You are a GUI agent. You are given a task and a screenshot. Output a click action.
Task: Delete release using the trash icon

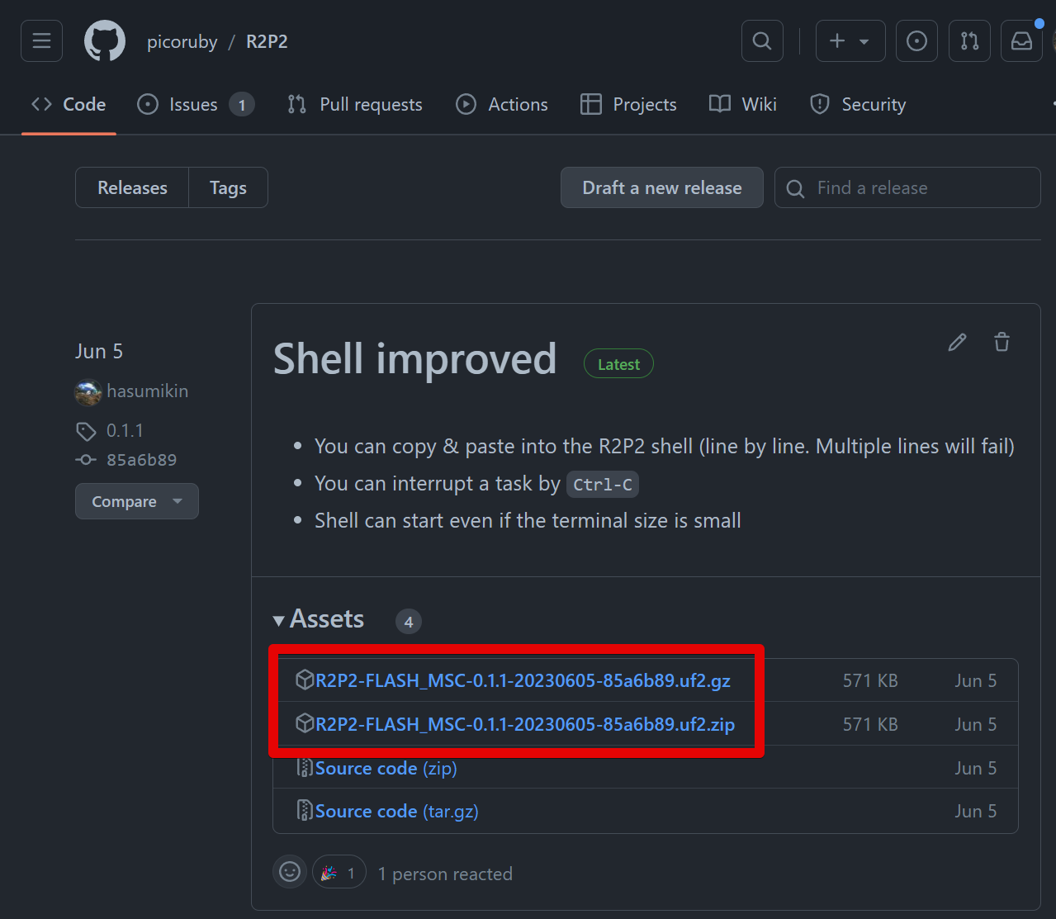tap(1002, 342)
